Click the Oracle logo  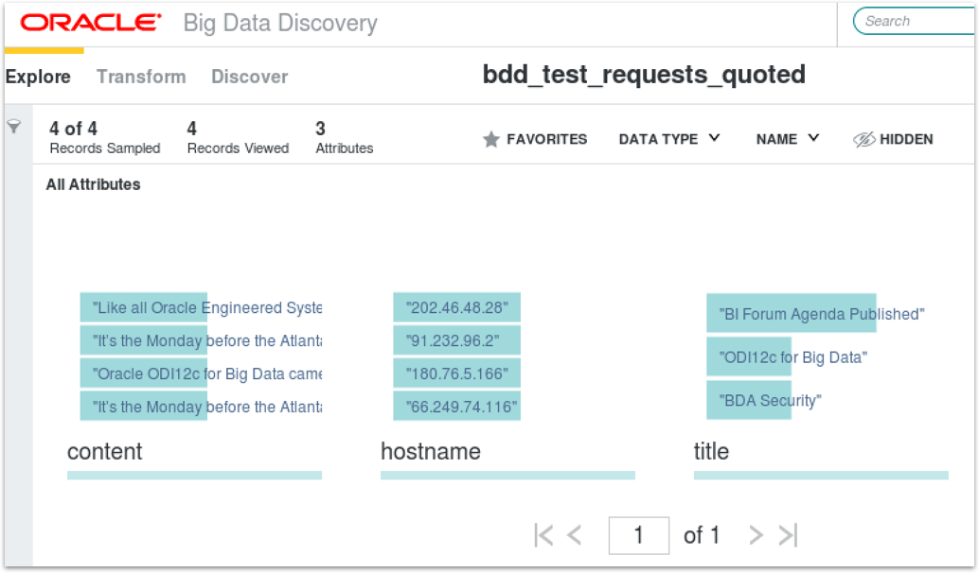coord(91,23)
